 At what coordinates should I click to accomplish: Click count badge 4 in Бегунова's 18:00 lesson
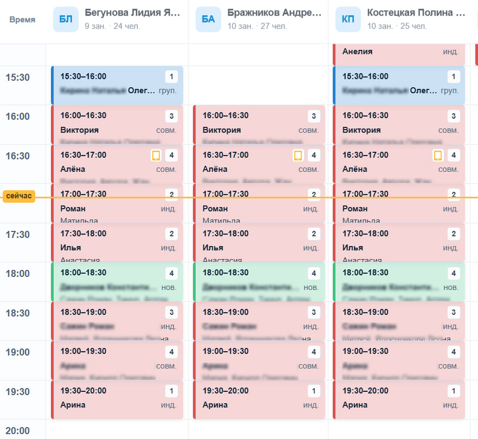pos(171,273)
